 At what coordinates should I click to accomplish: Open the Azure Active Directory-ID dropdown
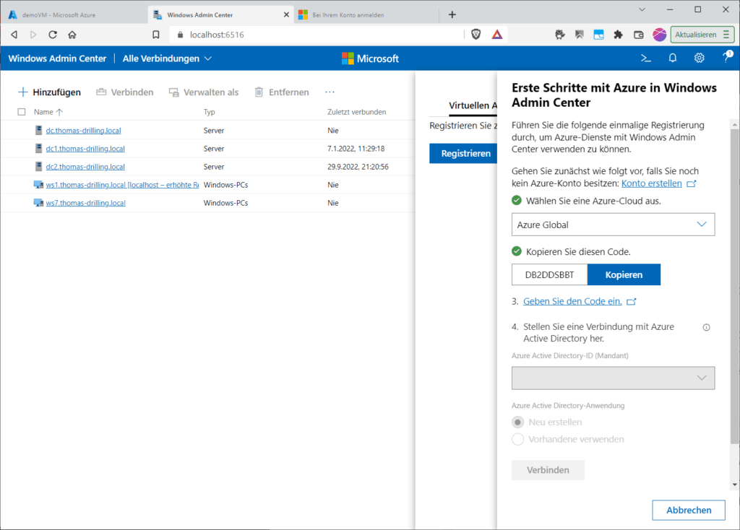click(613, 378)
